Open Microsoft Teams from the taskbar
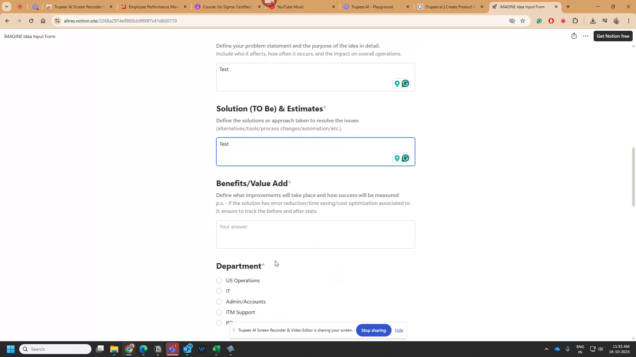 tap(173, 349)
